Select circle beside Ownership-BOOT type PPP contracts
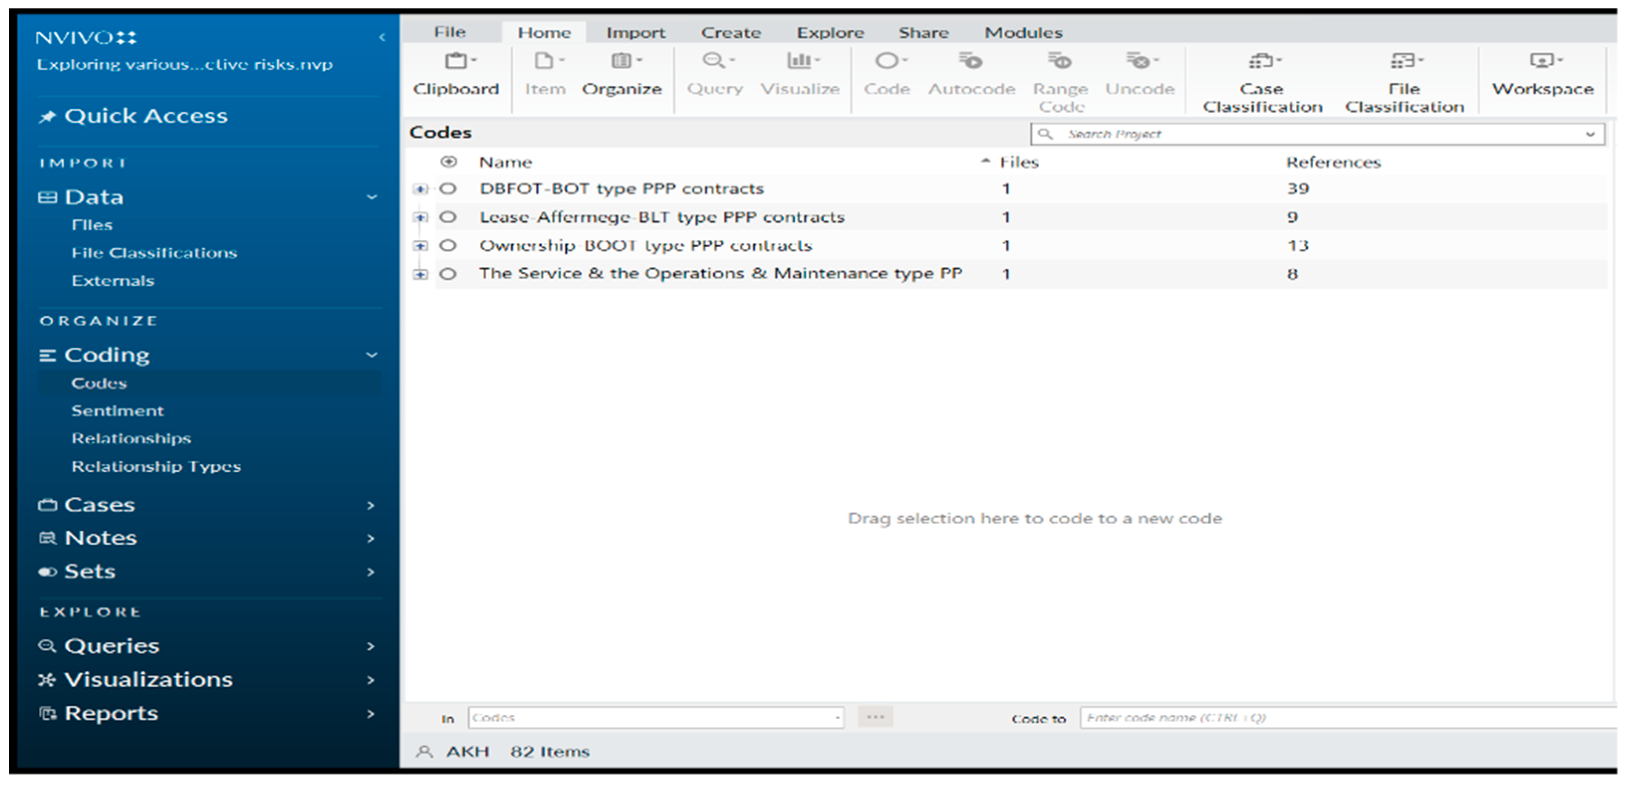This screenshot has width=1628, height=788. [448, 246]
